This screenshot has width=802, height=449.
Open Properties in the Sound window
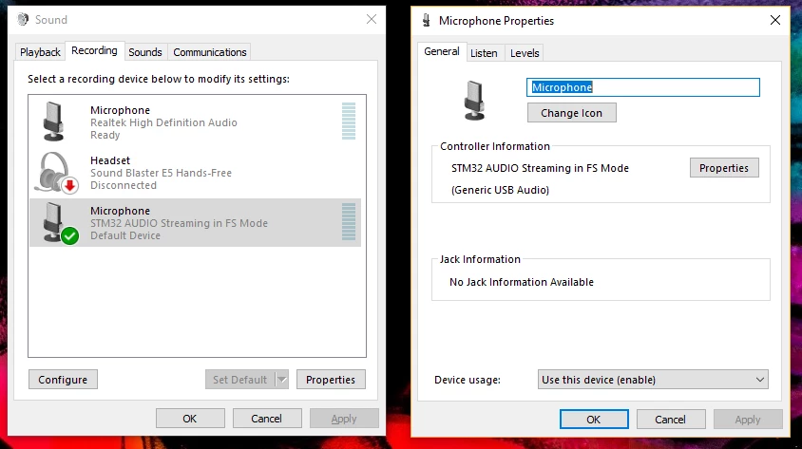[x=331, y=380]
